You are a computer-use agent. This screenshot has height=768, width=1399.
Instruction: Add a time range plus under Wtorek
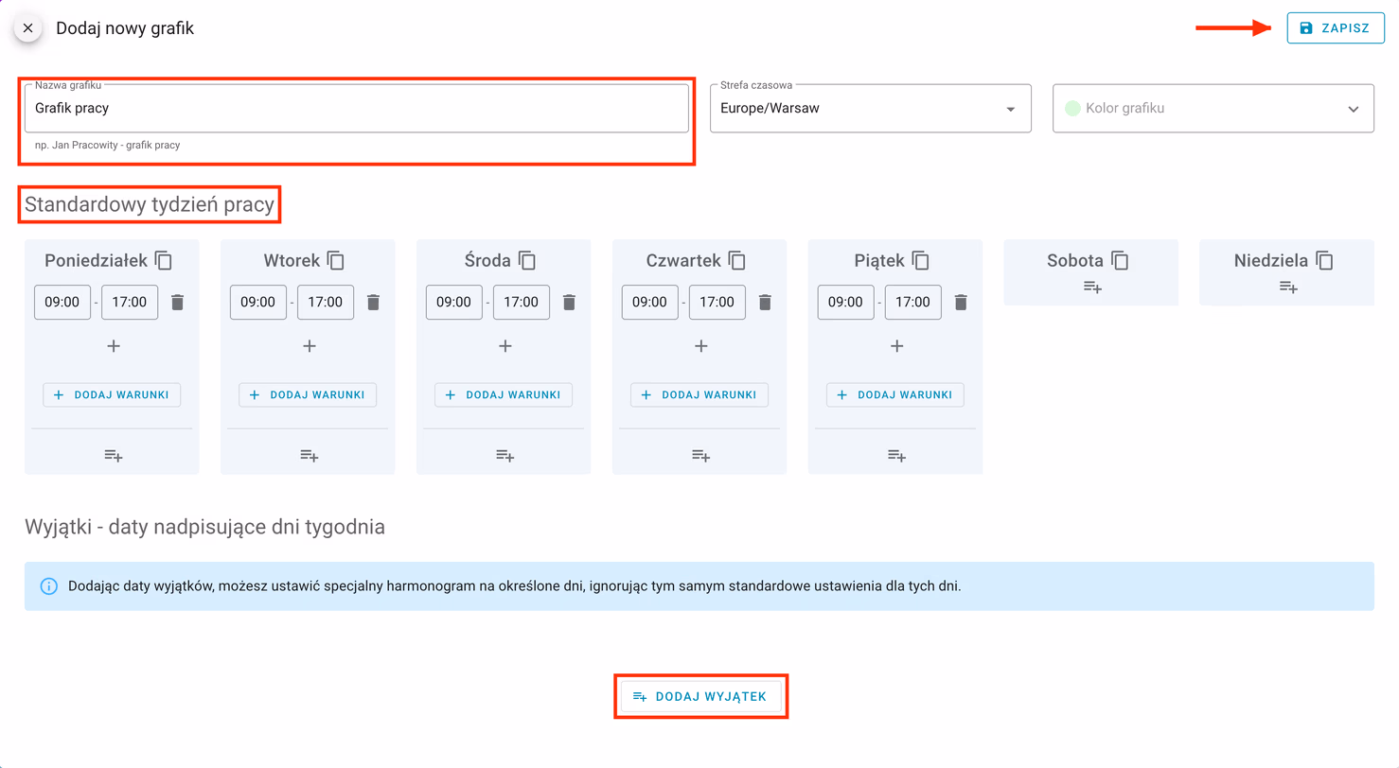click(x=310, y=346)
